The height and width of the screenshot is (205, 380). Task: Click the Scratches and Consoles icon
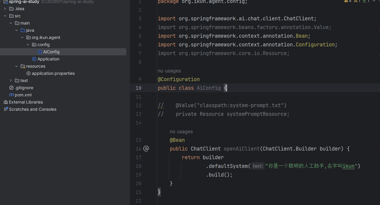point(6,109)
